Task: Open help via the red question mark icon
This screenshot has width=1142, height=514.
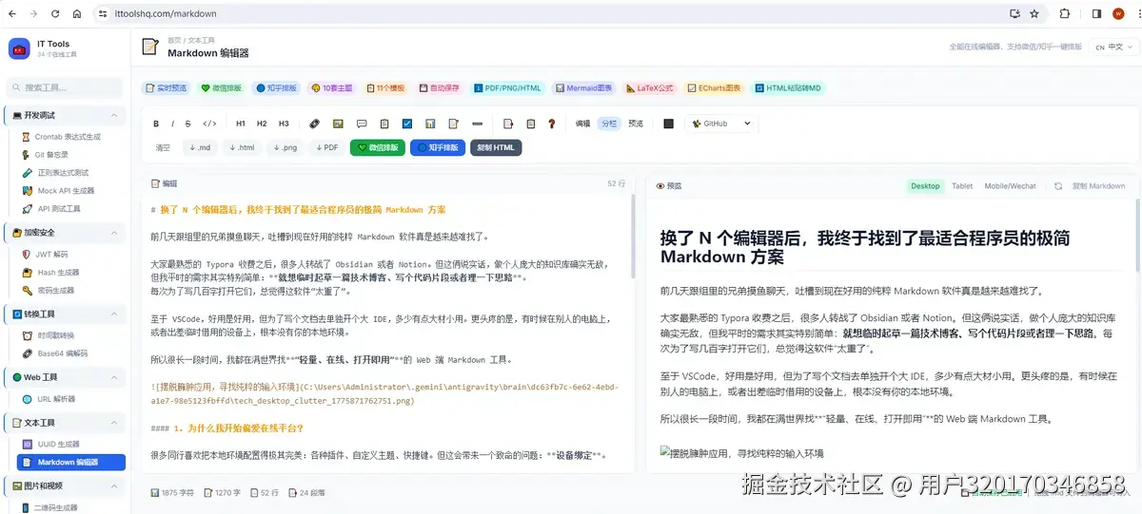Action: [x=553, y=124]
